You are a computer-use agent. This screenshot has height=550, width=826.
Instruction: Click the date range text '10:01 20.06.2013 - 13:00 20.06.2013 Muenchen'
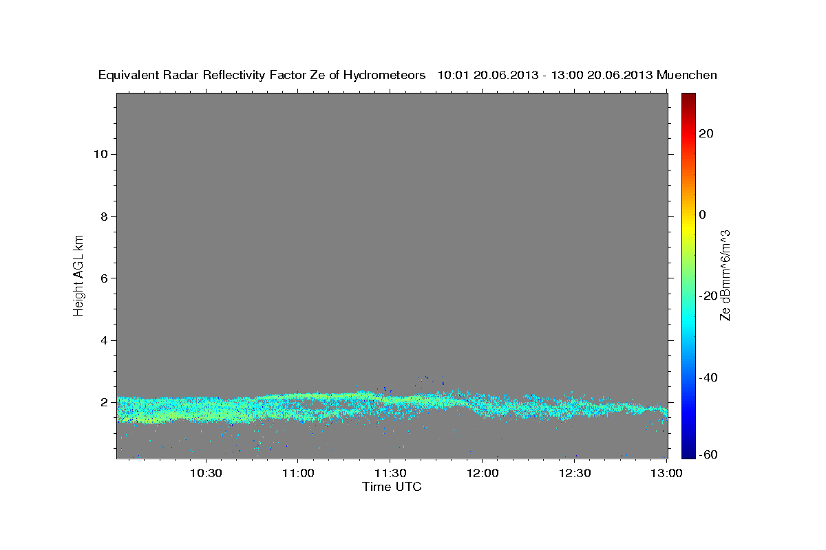578,76
